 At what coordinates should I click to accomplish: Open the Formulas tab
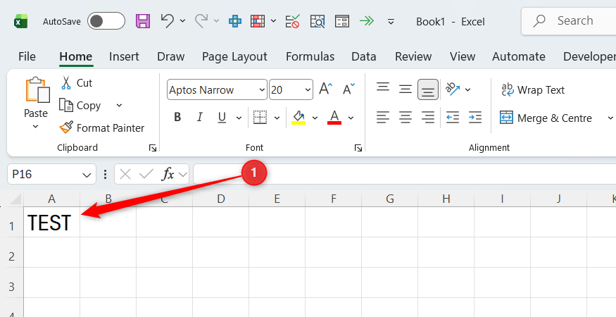pyautogui.click(x=310, y=56)
